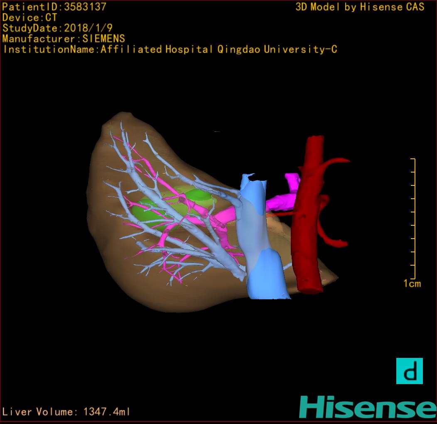Click the InstitutionName text line
This screenshot has width=437, height=424.
[x=169, y=49]
